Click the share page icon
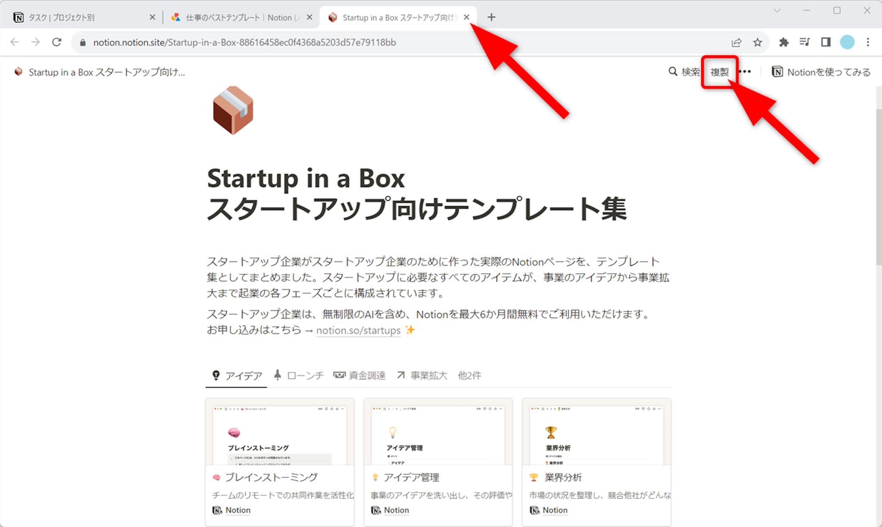The width and height of the screenshot is (882, 527). click(x=736, y=42)
